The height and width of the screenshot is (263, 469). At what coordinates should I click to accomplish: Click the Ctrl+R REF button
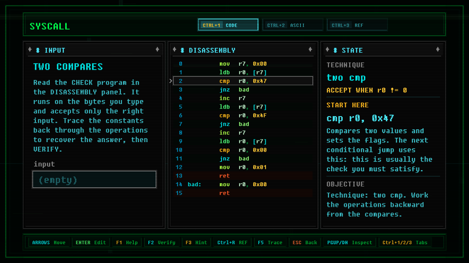(232, 242)
